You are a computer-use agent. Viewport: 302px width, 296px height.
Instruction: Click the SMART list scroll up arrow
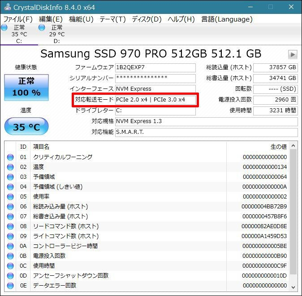coord(293,146)
